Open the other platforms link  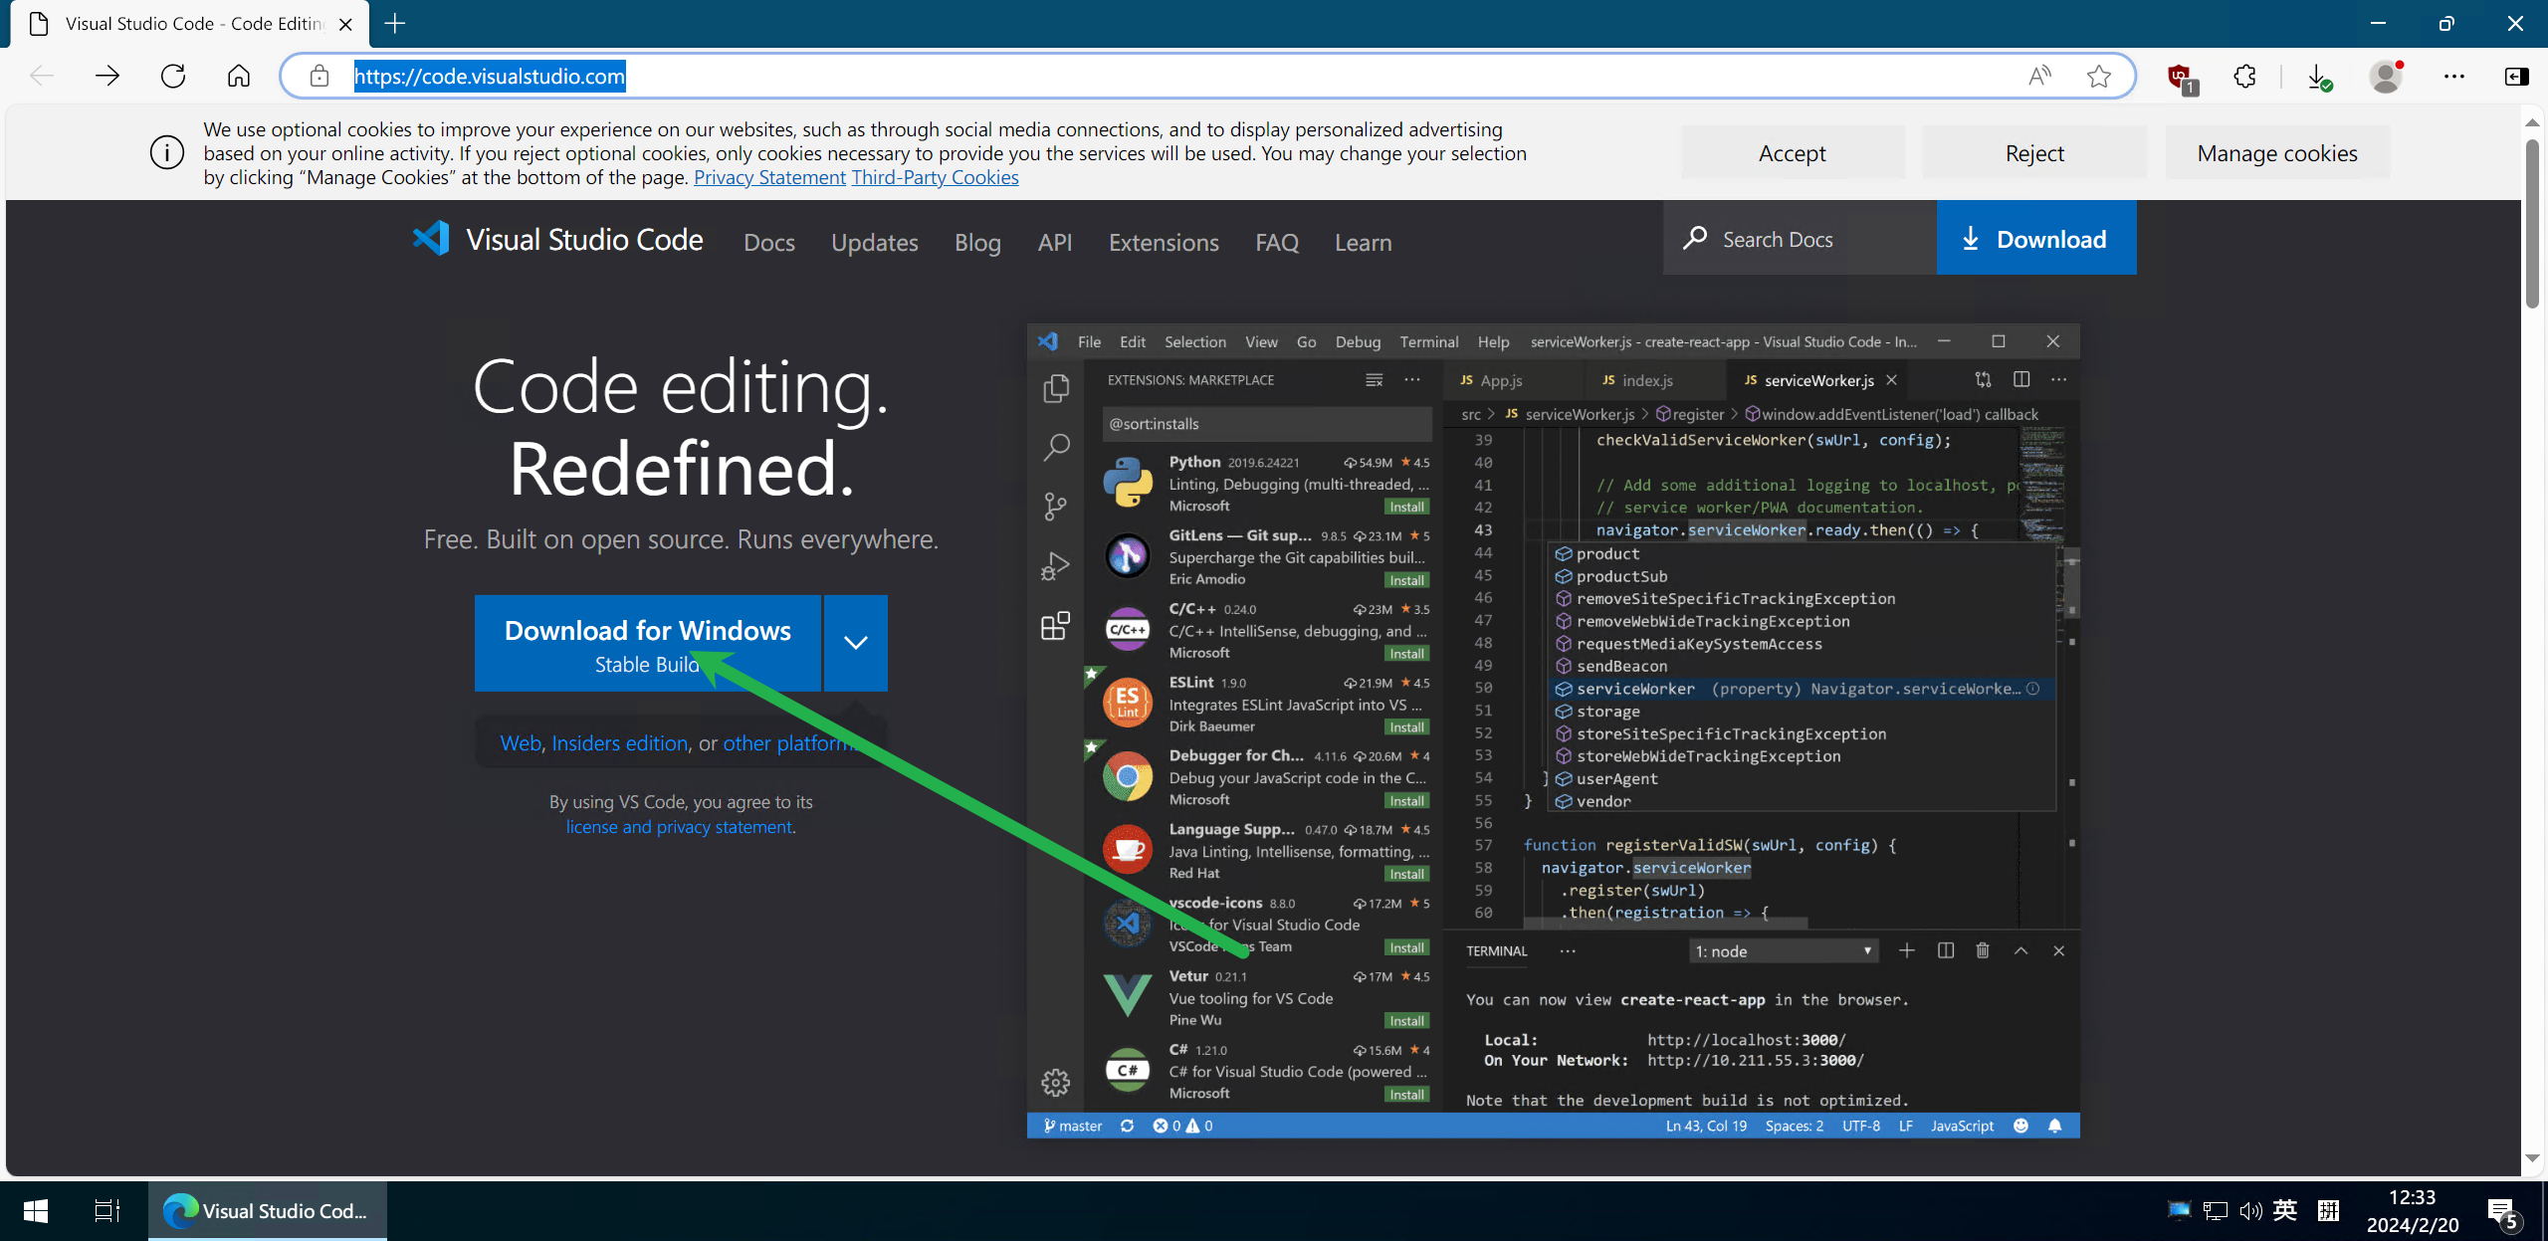[x=790, y=743]
